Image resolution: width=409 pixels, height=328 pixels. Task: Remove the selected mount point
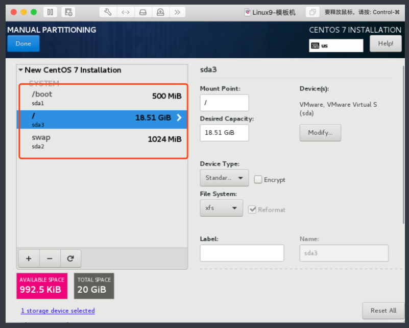50,259
